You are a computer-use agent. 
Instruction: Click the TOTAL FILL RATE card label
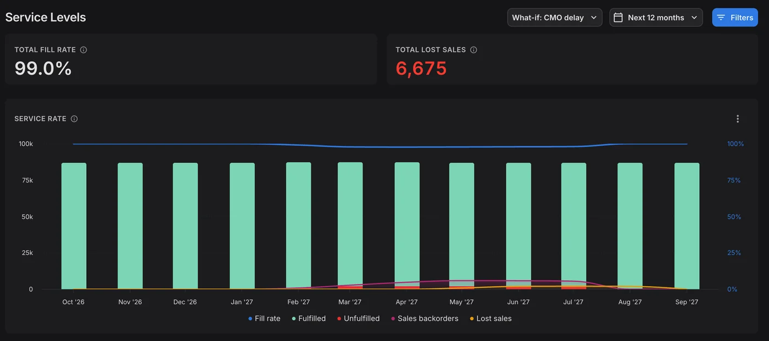pyautogui.click(x=45, y=50)
